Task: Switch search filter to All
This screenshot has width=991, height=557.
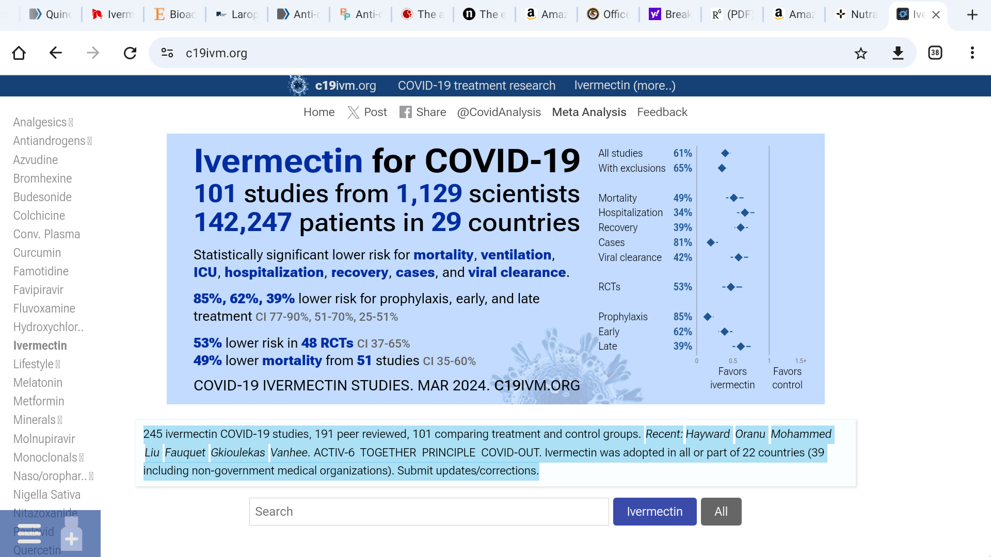Action: pos(721,511)
